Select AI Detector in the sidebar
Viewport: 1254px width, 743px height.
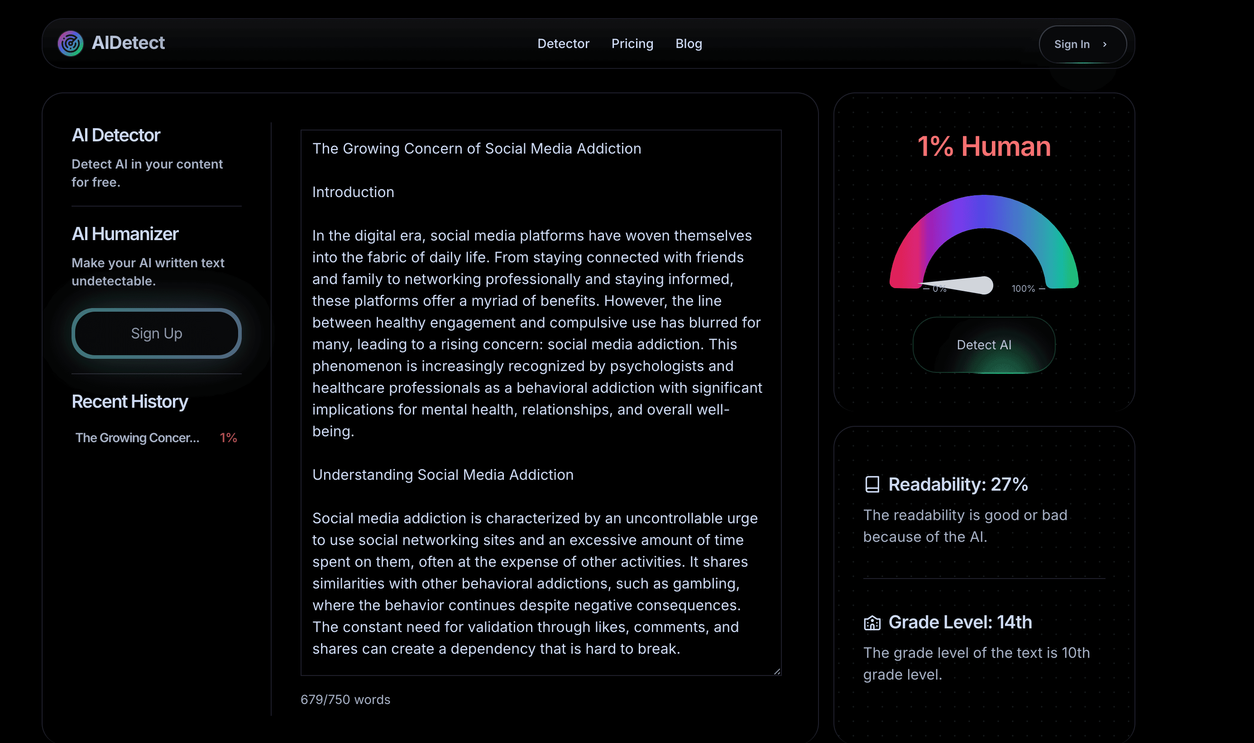click(x=115, y=135)
